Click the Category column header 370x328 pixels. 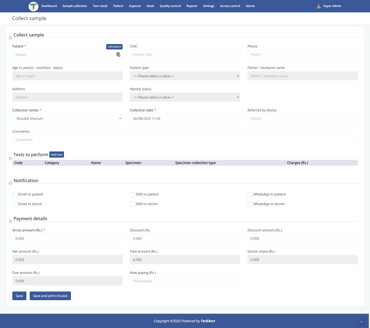pos(52,163)
